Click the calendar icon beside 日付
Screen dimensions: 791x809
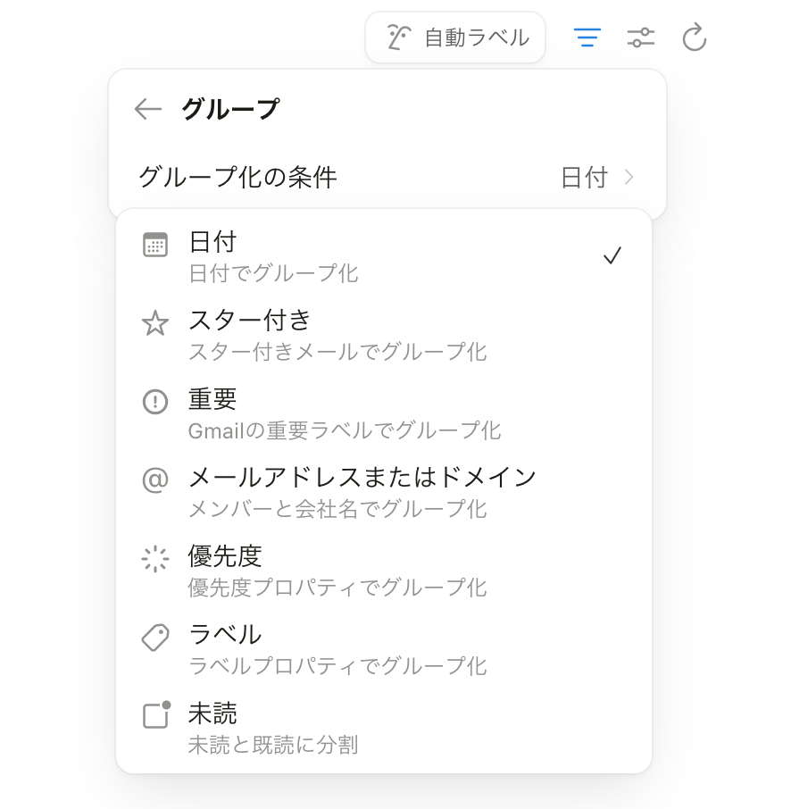[x=155, y=245]
